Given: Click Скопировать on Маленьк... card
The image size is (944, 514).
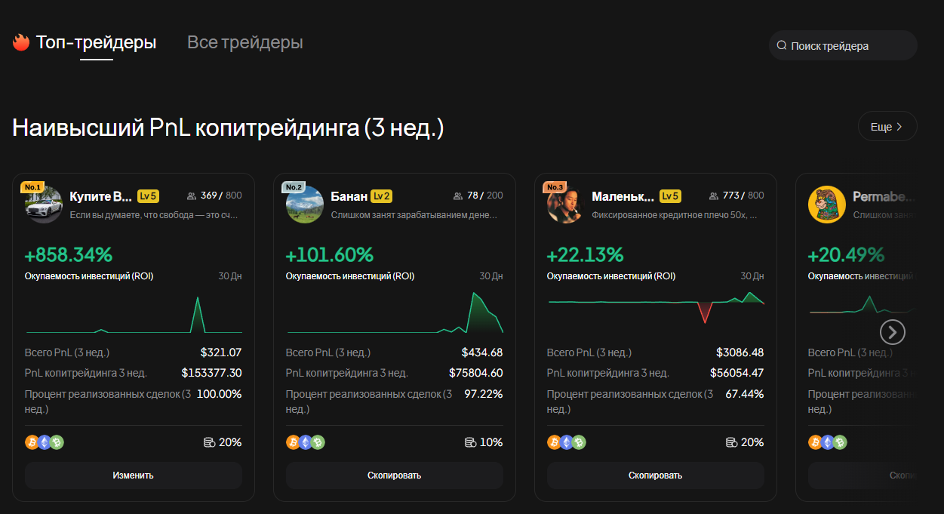Looking at the screenshot, I should point(656,476).
